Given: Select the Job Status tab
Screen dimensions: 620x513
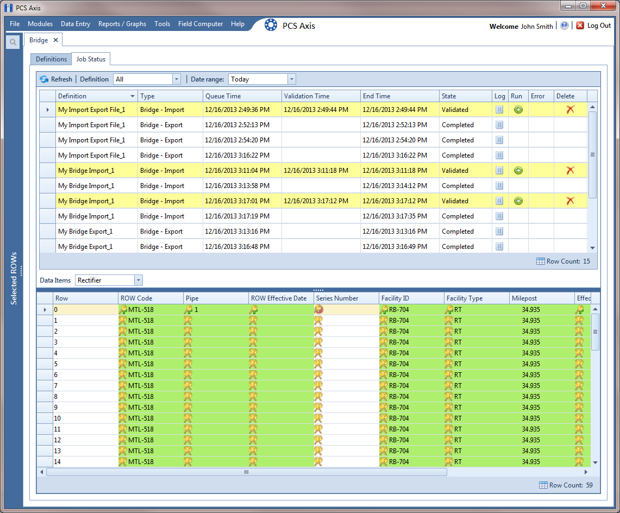Looking at the screenshot, I should 91,59.
